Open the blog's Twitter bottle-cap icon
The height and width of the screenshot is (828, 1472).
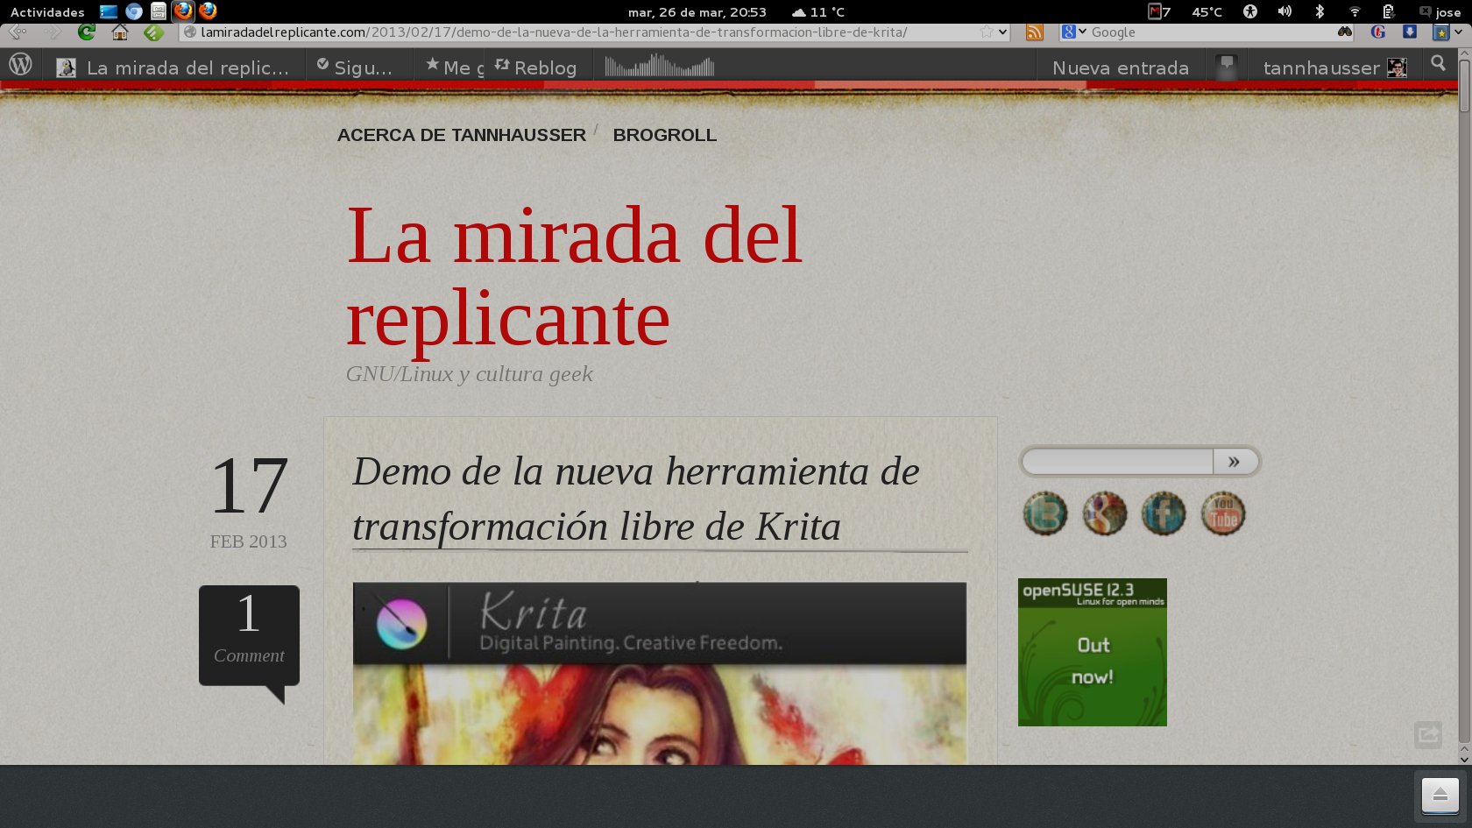coord(1045,513)
